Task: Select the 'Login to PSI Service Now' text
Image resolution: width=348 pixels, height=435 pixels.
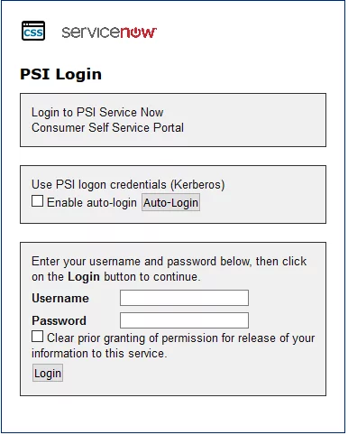Action: [97, 112]
